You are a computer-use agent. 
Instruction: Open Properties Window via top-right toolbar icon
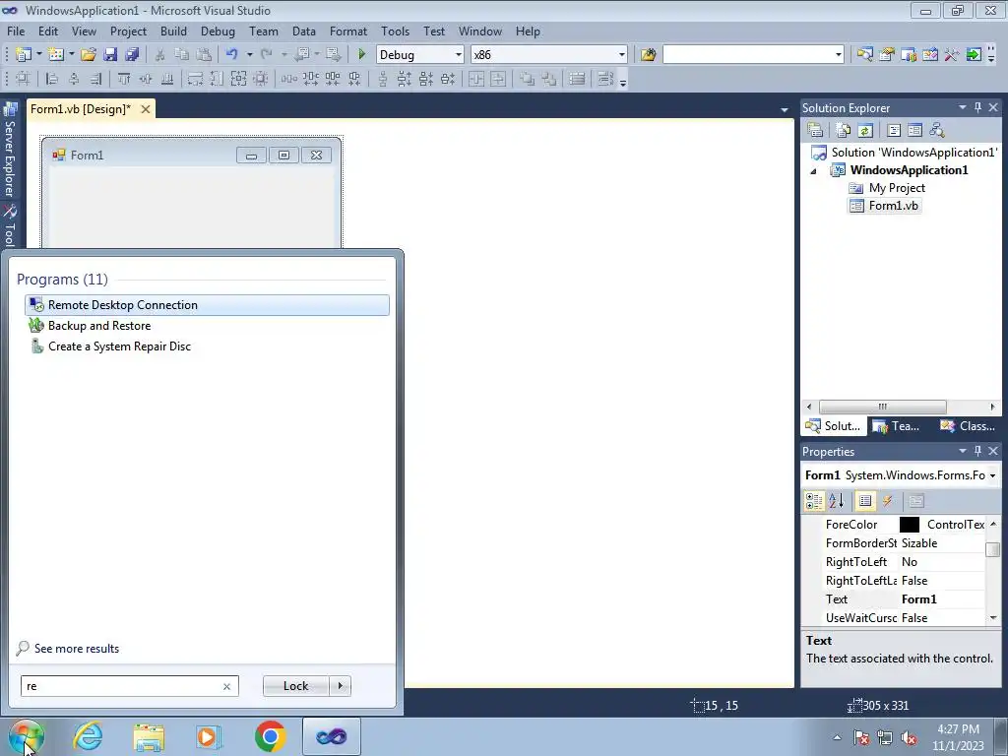pyautogui.click(x=887, y=55)
